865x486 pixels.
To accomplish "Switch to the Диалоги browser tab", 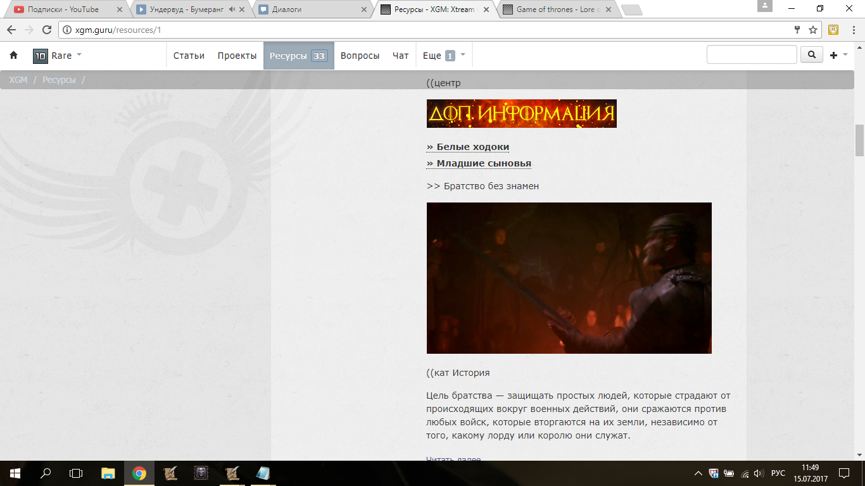I will point(312,9).
